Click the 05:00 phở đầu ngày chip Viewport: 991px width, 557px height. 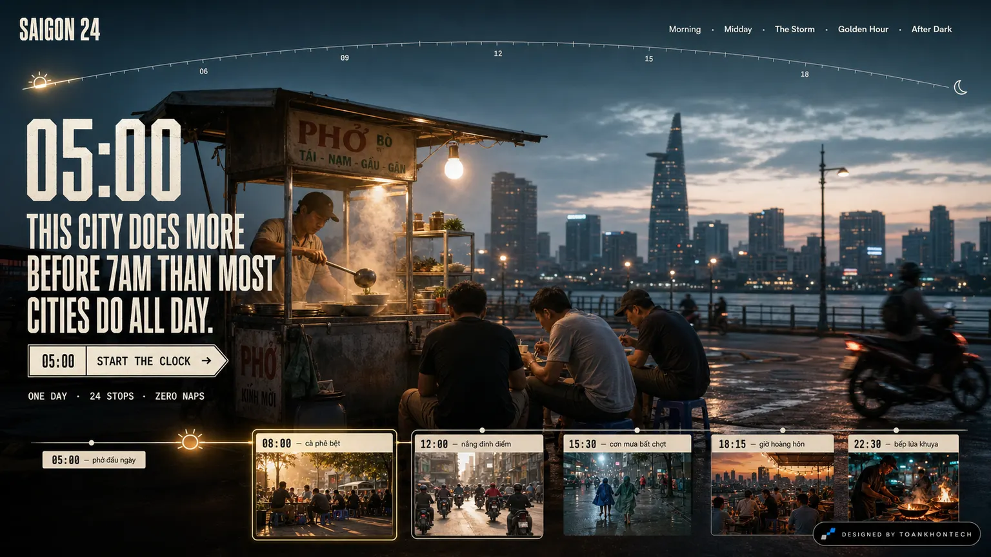(94, 460)
